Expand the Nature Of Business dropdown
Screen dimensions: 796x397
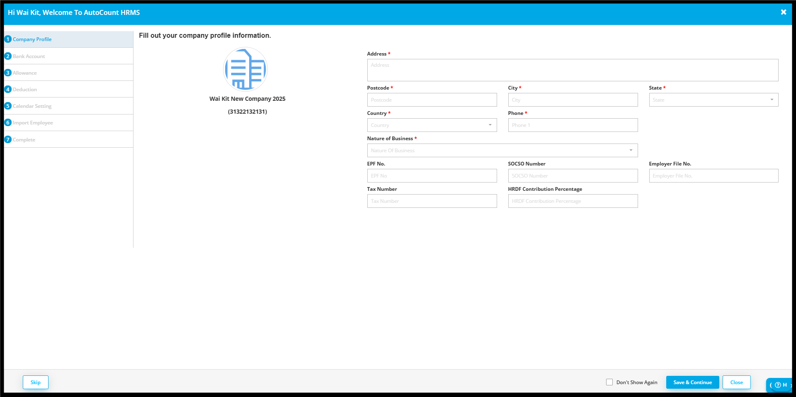[502, 150]
